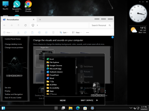This screenshot has height=111, width=149.
Task: Launch Outlook (classic) from the start menu
Action: (x=55, y=72)
